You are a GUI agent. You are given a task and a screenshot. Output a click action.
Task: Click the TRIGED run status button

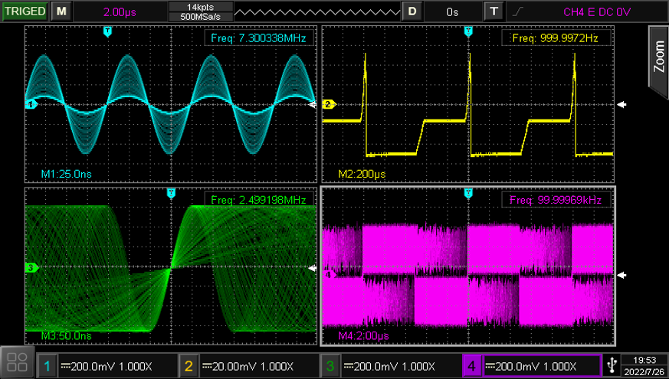pos(25,11)
